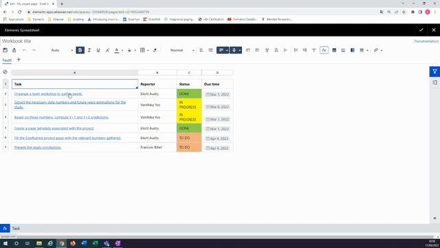Open OneNote from the taskbar
Screen dimensions: 440x248
118,243
